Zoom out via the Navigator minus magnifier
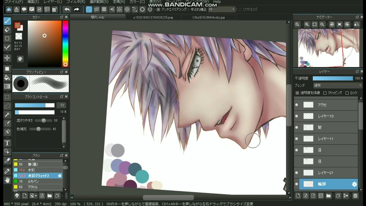 pos(322,25)
